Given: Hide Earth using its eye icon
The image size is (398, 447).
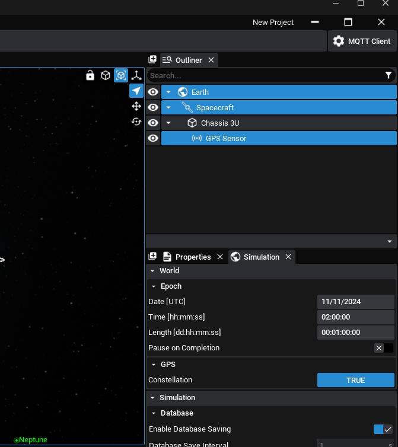Looking at the screenshot, I should pos(153,92).
